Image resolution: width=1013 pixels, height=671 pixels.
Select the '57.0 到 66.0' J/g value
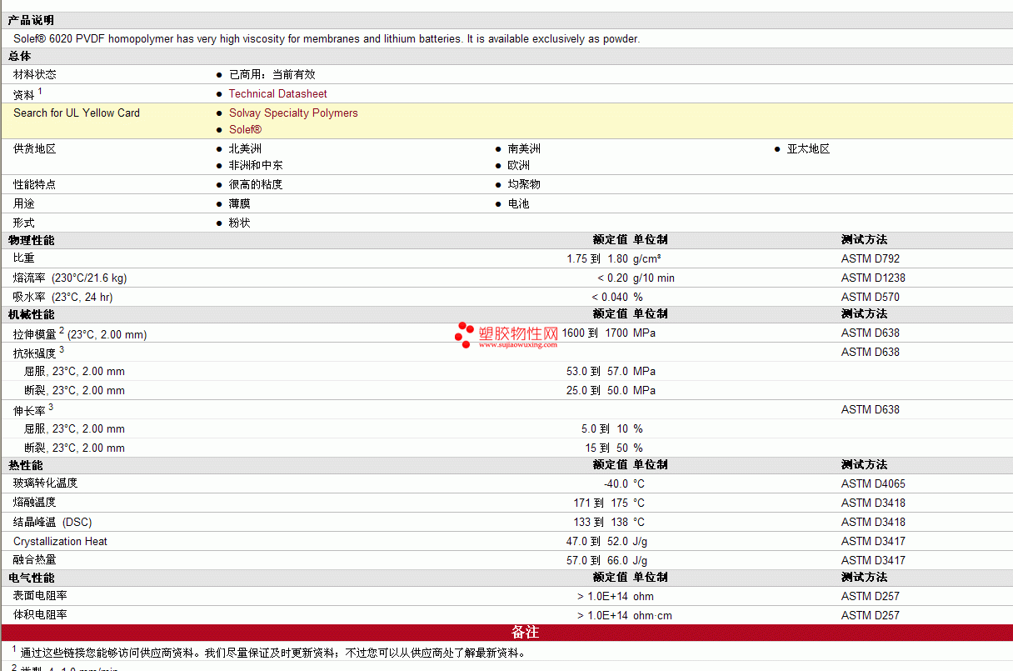[x=597, y=561]
